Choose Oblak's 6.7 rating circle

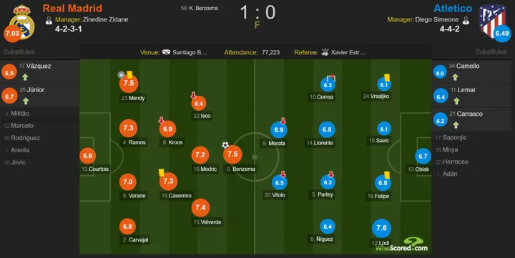point(423,157)
